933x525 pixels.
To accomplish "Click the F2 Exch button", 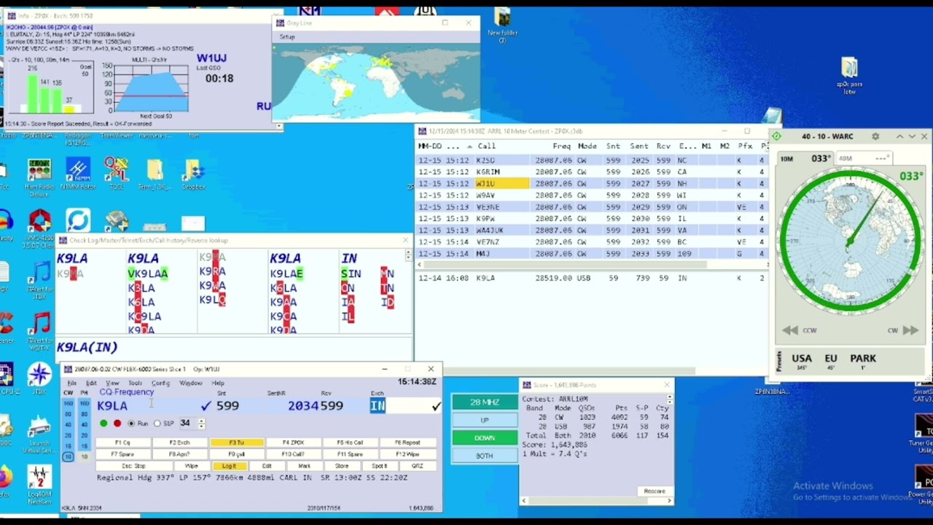I will (x=179, y=443).
